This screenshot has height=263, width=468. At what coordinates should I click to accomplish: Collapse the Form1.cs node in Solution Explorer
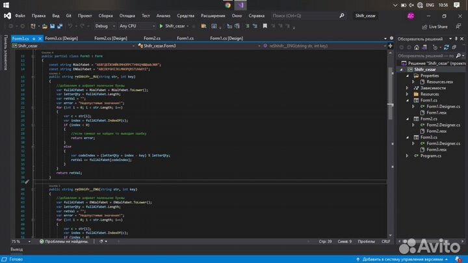point(408,100)
